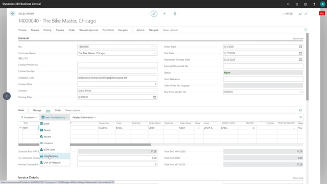Click the edit pencil icon
Image resolution: width=327 pixels, height=184 pixels.
tap(154, 14)
